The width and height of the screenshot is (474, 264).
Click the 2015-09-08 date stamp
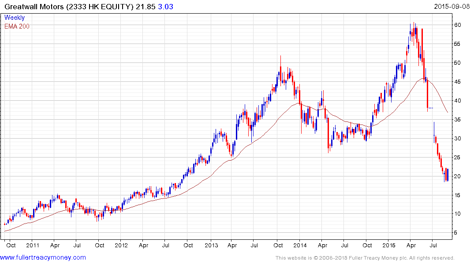click(452, 7)
